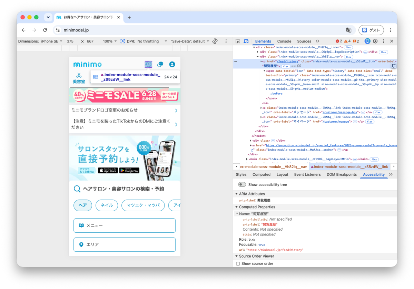Click the site information icon before URL
The width and height of the screenshot is (414, 289).
(58, 30)
